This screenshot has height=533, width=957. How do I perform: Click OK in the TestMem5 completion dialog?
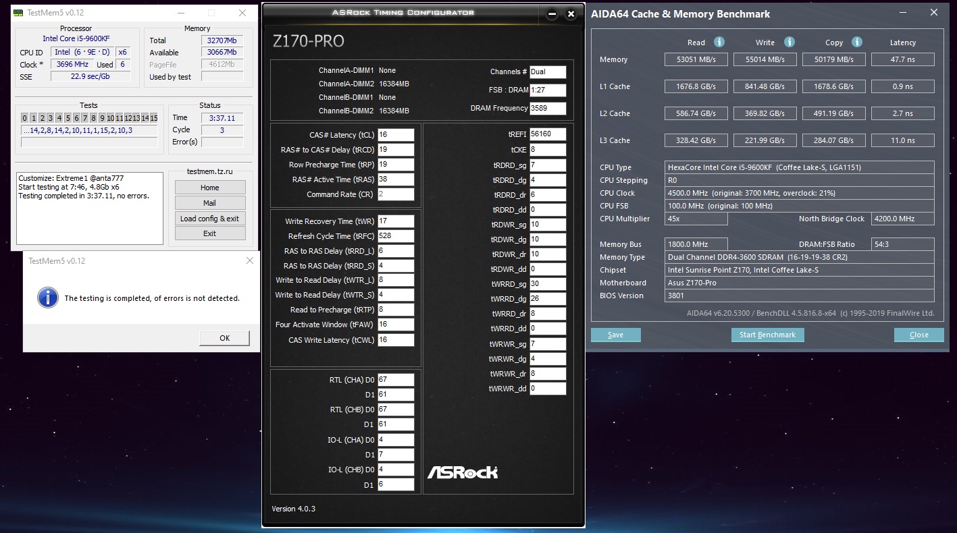[224, 338]
